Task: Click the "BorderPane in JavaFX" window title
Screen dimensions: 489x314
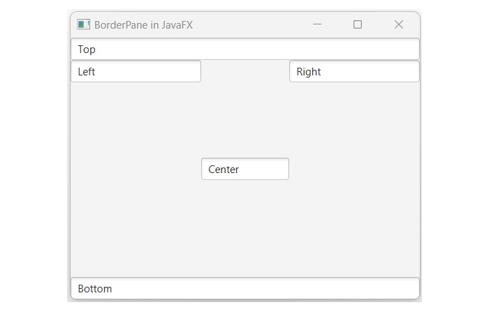Action: [143, 25]
